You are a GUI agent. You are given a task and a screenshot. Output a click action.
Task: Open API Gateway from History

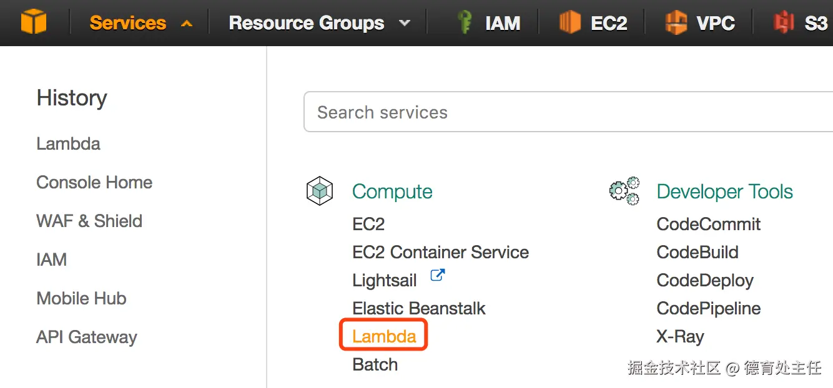tap(87, 337)
